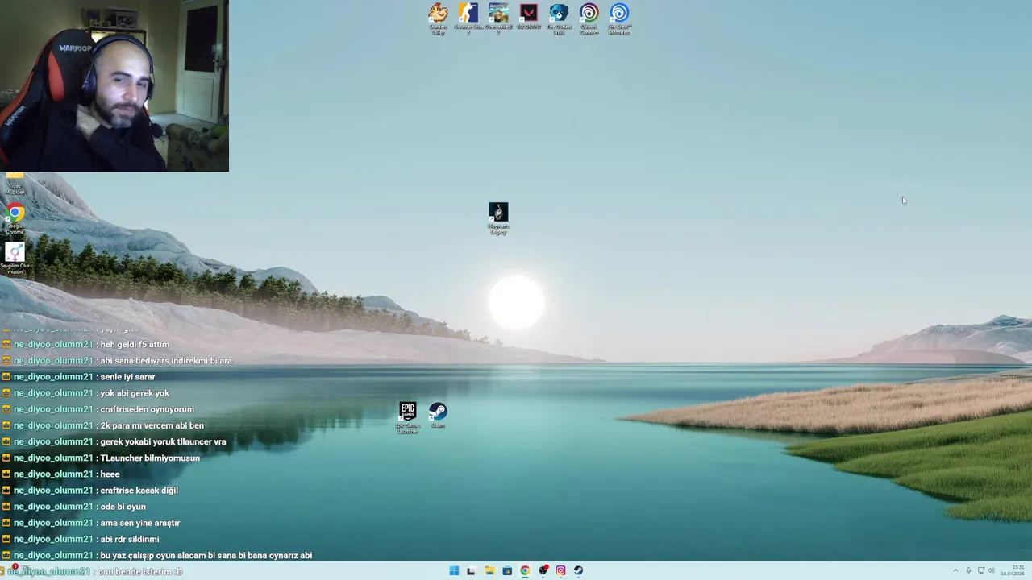
Task: Launch The Crew Motorfest desktop shortcut
Action: tap(619, 19)
